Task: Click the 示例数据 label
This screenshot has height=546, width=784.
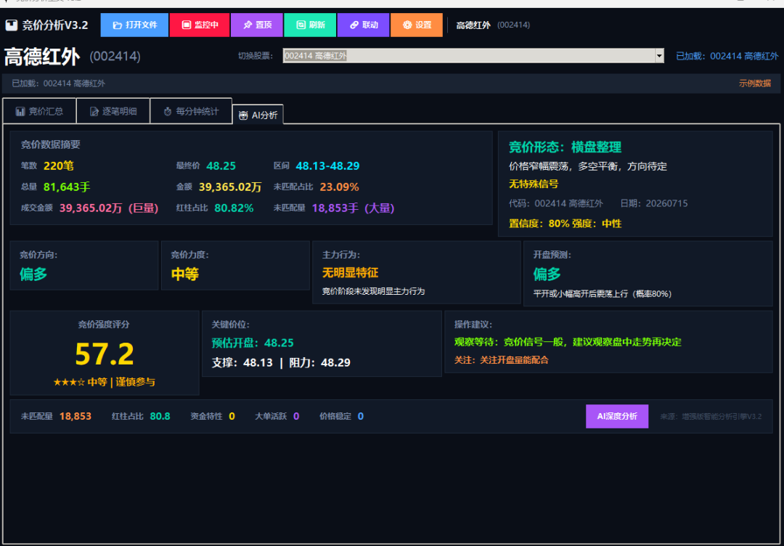Action: point(755,83)
